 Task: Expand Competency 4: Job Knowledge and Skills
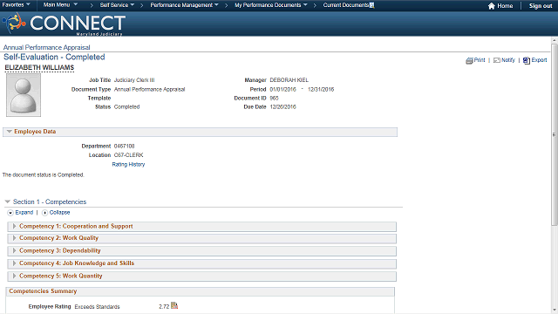pos(14,263)
